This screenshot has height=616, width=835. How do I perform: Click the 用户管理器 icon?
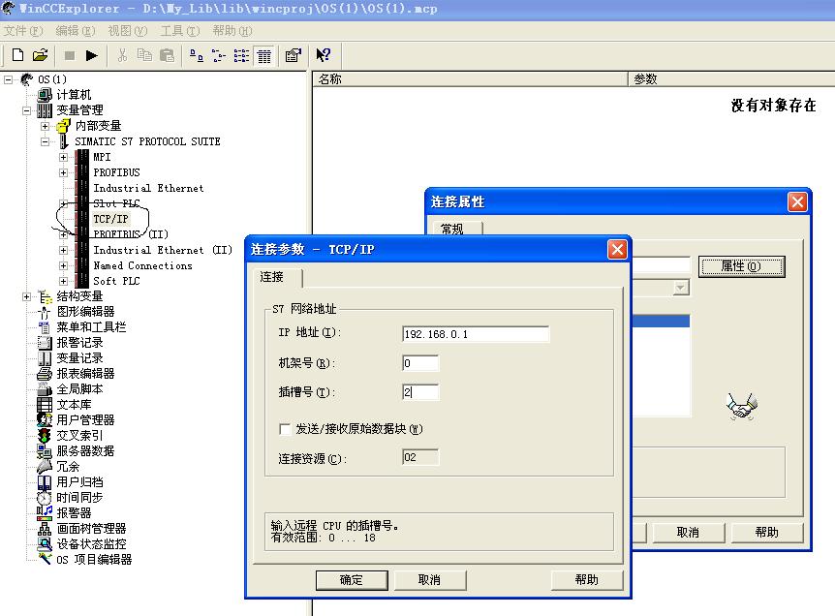(45, 420)
